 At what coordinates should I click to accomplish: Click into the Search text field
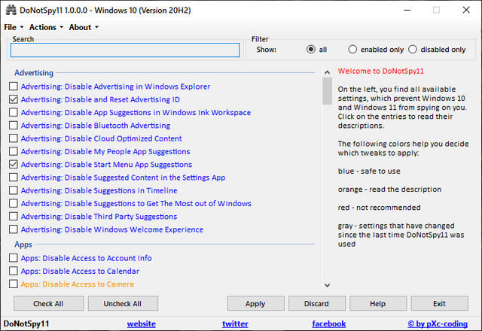tap(124, 50)
